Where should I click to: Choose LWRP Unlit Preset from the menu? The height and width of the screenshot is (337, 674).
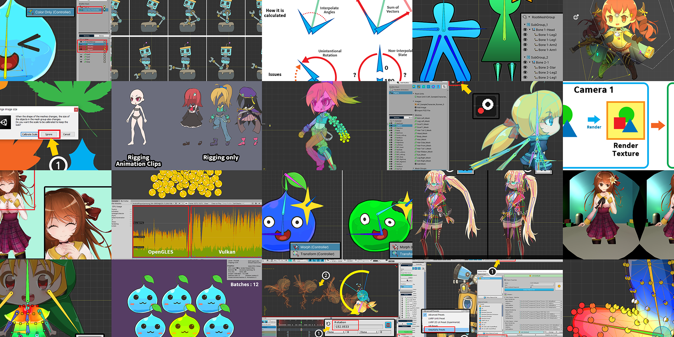coord(436,318)
